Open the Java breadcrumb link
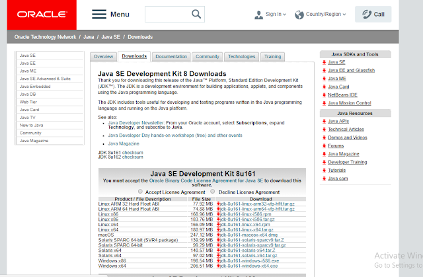 click(89, 37)
